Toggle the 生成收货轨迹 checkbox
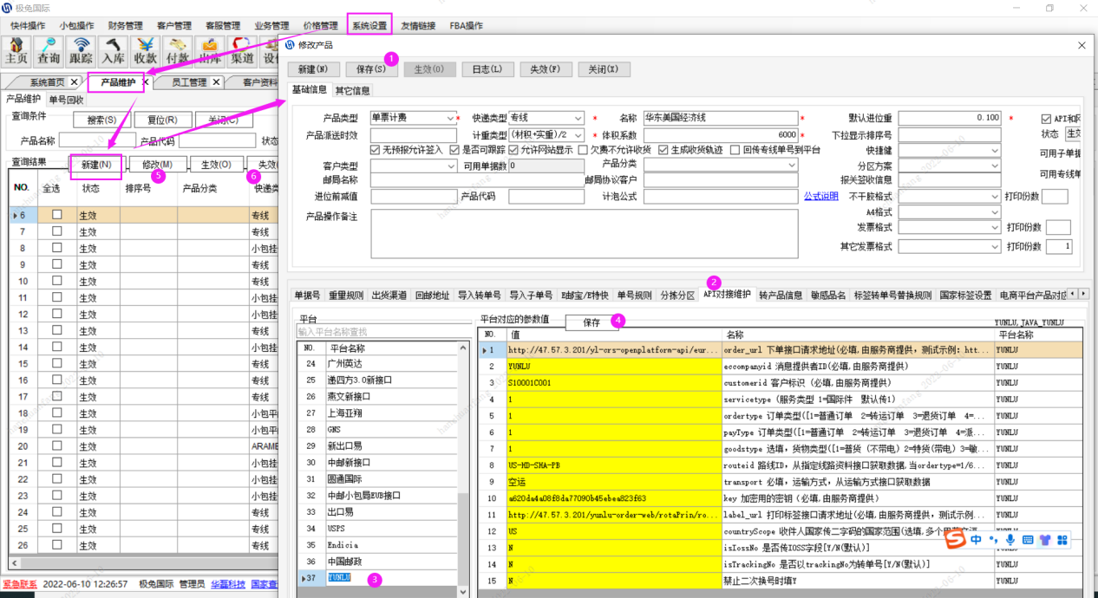 pos(663,149)
